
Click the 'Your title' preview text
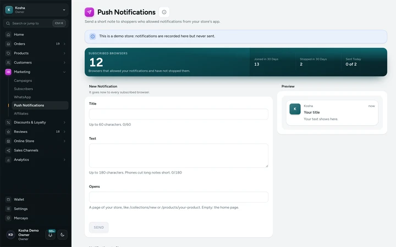(x=312, y=113)
